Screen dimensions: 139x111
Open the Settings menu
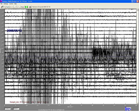pyautogui.click(x=6, y=4)
